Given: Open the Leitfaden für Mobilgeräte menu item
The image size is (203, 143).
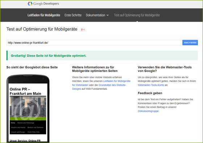Looking at the screenshot, I should click(44, 15).
